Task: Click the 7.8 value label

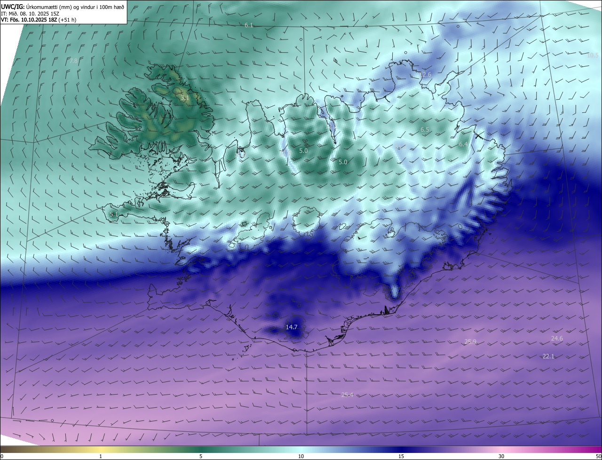Action: (73, 61)
